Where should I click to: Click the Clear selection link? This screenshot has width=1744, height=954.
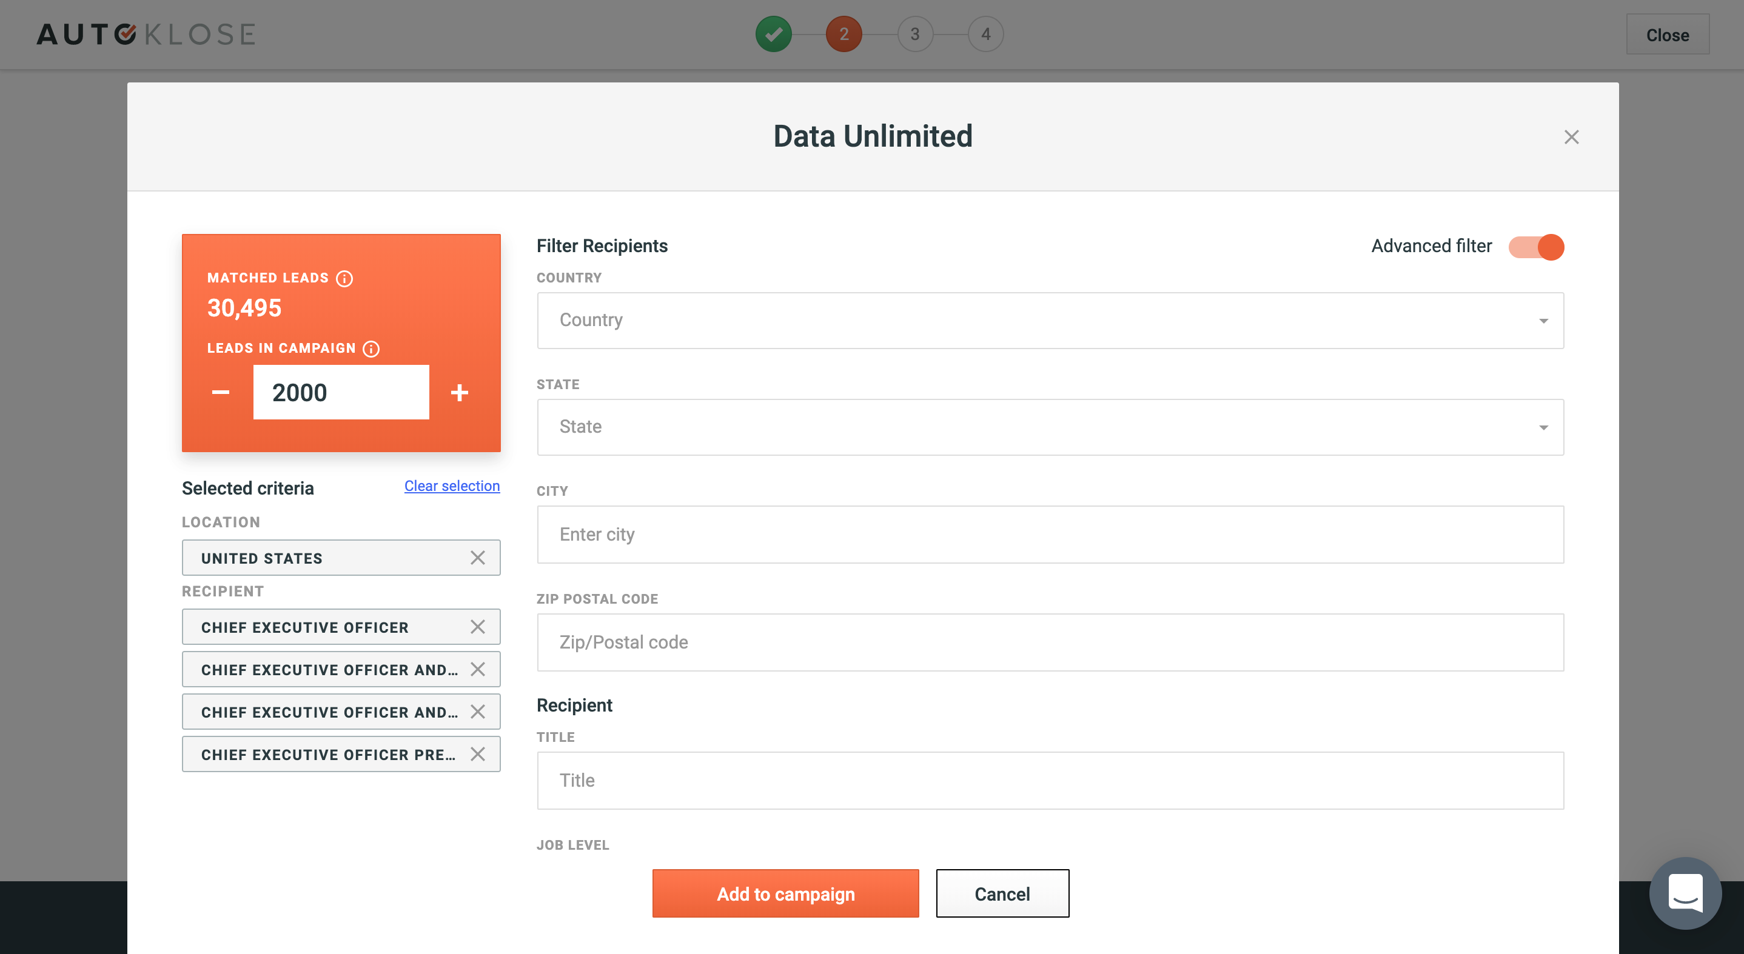[452, 486]
